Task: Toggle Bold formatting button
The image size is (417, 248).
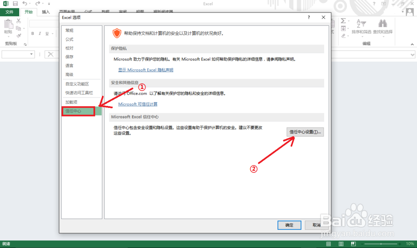Action: (33, 33)
